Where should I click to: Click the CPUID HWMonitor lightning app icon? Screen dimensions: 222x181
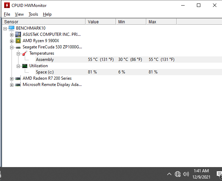7,5
